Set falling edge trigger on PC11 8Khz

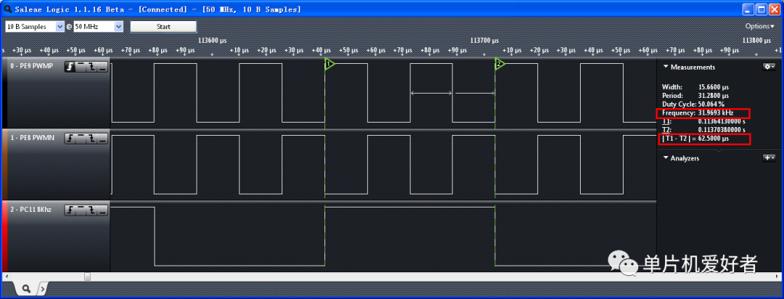click(x=91, y=211)
